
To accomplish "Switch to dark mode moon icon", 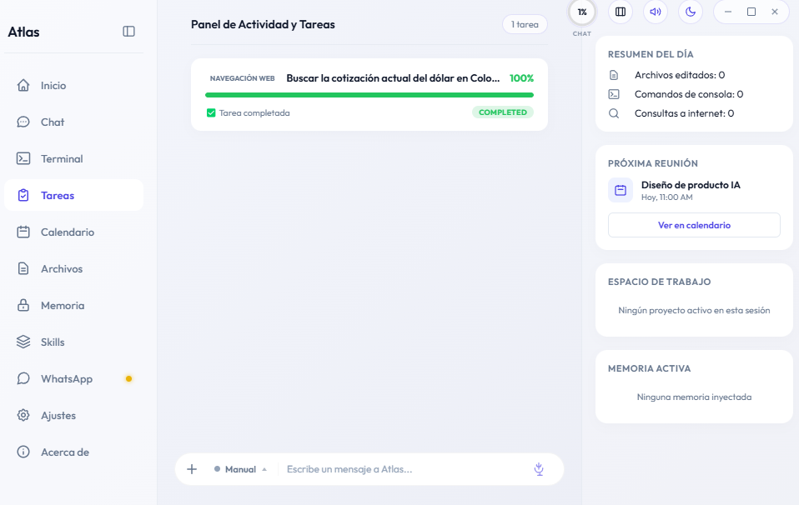I will click(x=691, y=12).
